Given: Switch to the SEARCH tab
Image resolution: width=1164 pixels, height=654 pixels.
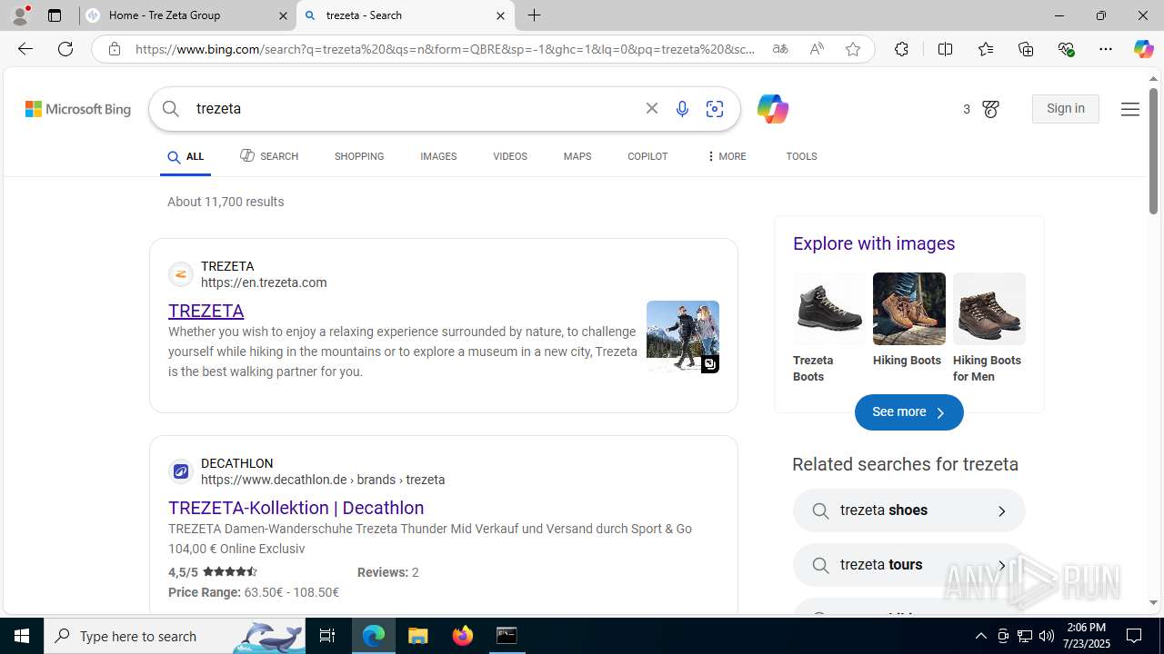Looking at the screenshot, I should point(269,156).
